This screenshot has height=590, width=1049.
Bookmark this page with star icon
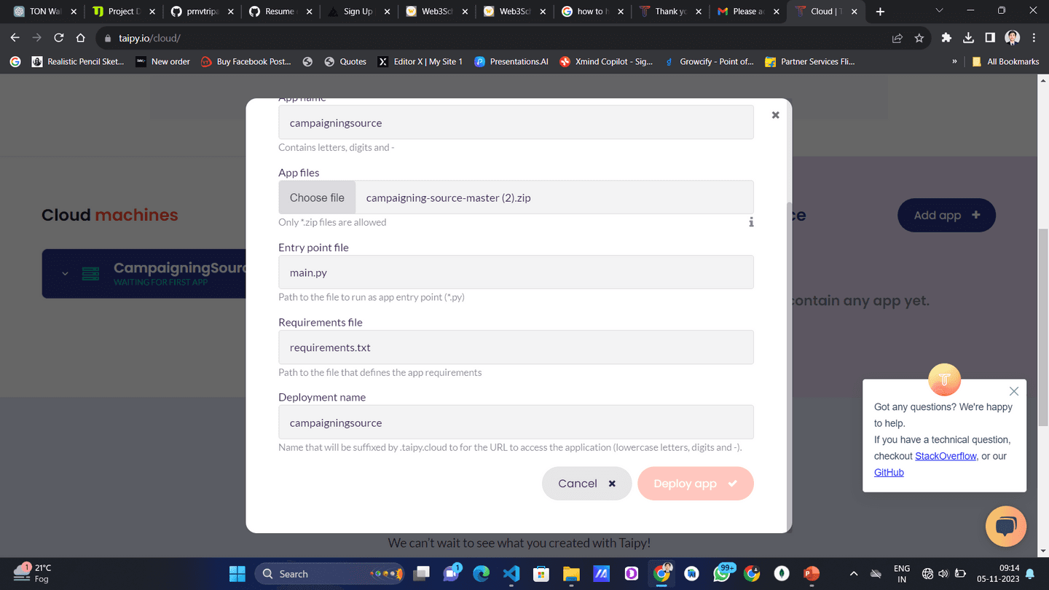[919, 38]
